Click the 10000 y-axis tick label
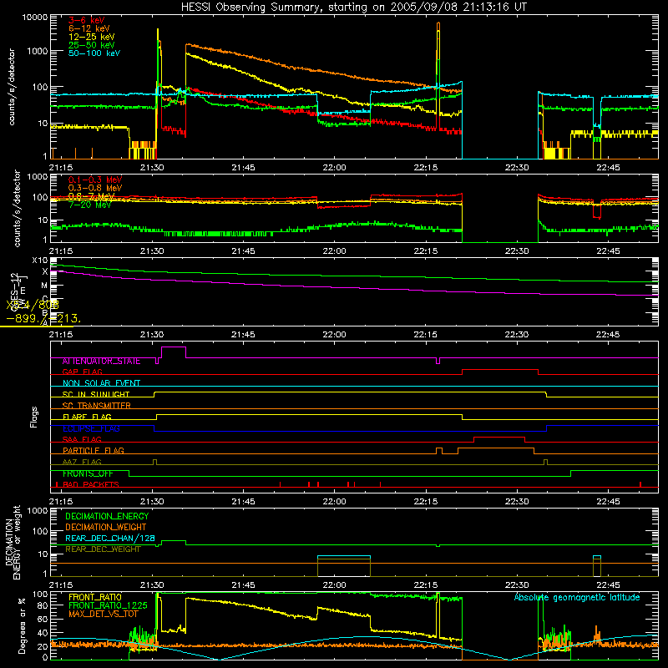The image size is (668, 668). pyautogui.click(x=35, y=17)
